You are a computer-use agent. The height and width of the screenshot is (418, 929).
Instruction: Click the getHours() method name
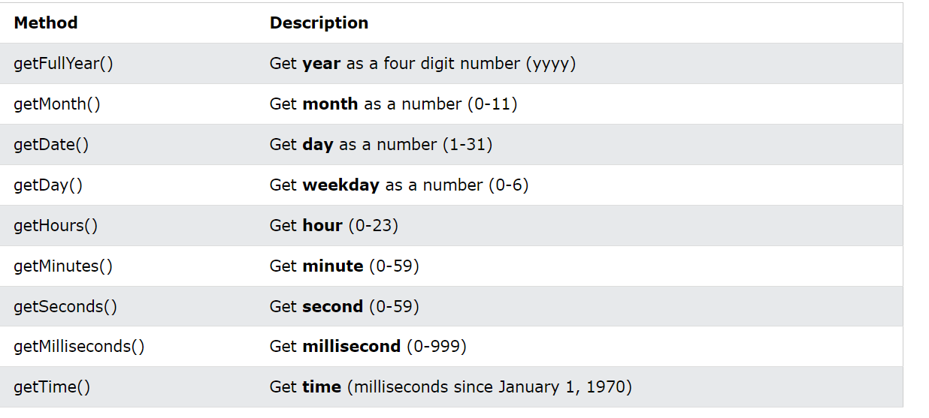coord(56,226)
